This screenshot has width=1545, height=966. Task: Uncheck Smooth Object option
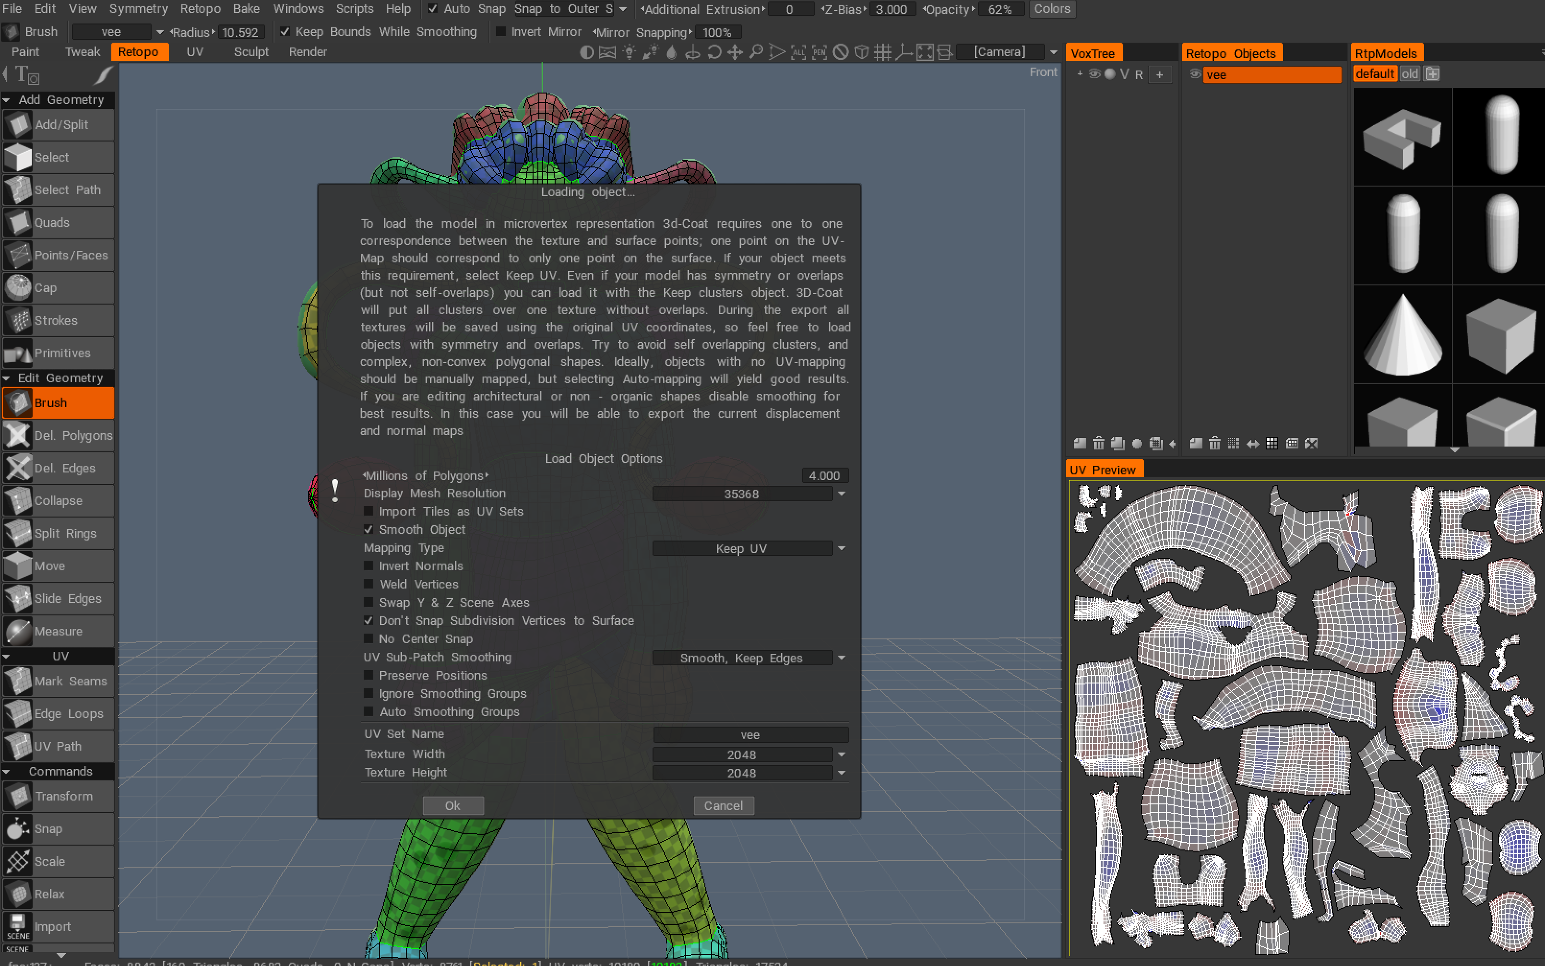click(368, 530)
